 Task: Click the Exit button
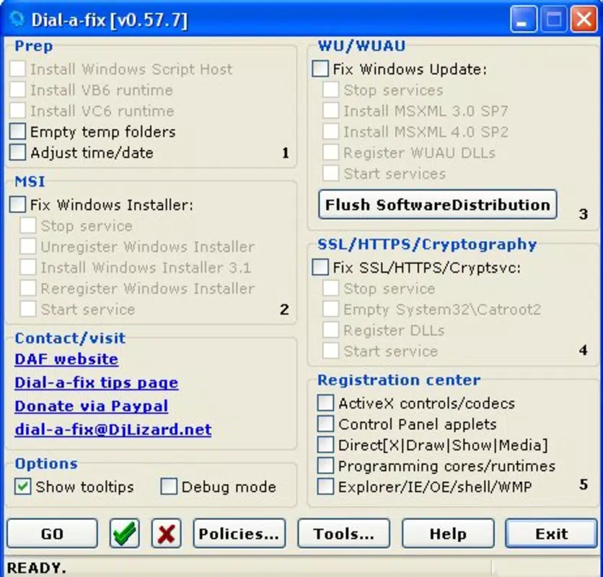(552, 533)
